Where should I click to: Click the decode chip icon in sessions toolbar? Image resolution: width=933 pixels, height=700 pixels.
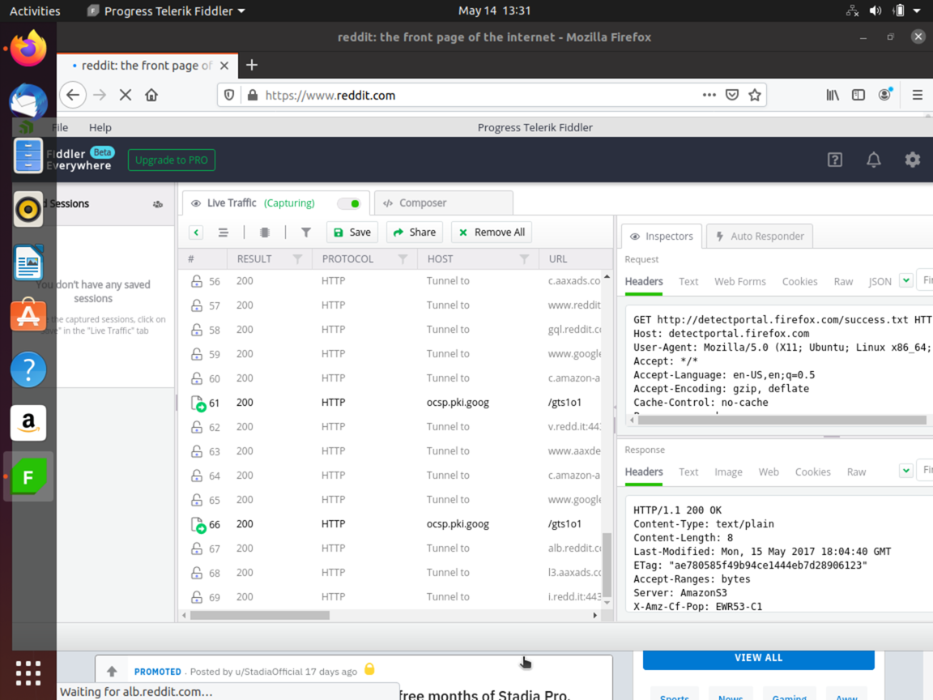click(x=265, y=233)
